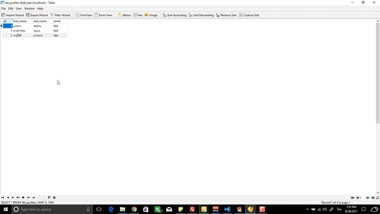Click the scrollbar down arrow
This screenshot has height=214, width=380.
378,193
